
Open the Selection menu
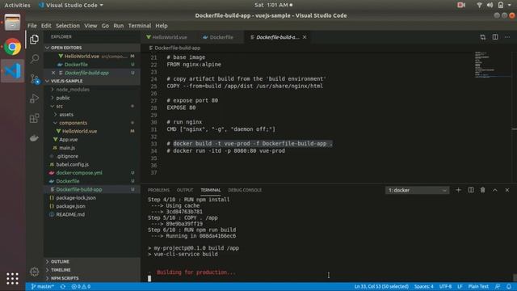[x=68, y=26]
